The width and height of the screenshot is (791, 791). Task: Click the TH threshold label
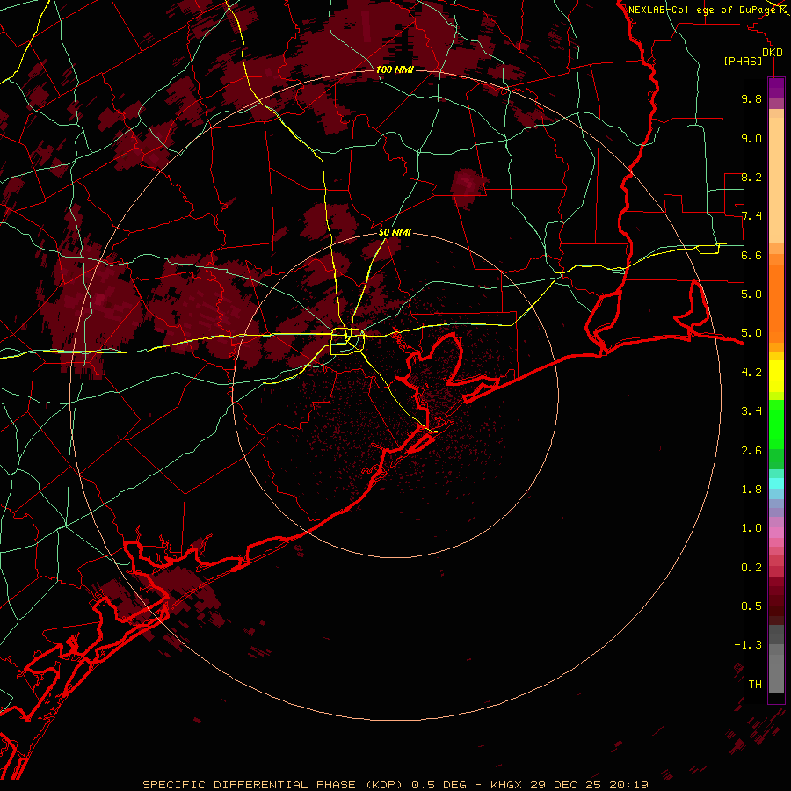coord(755,685)
